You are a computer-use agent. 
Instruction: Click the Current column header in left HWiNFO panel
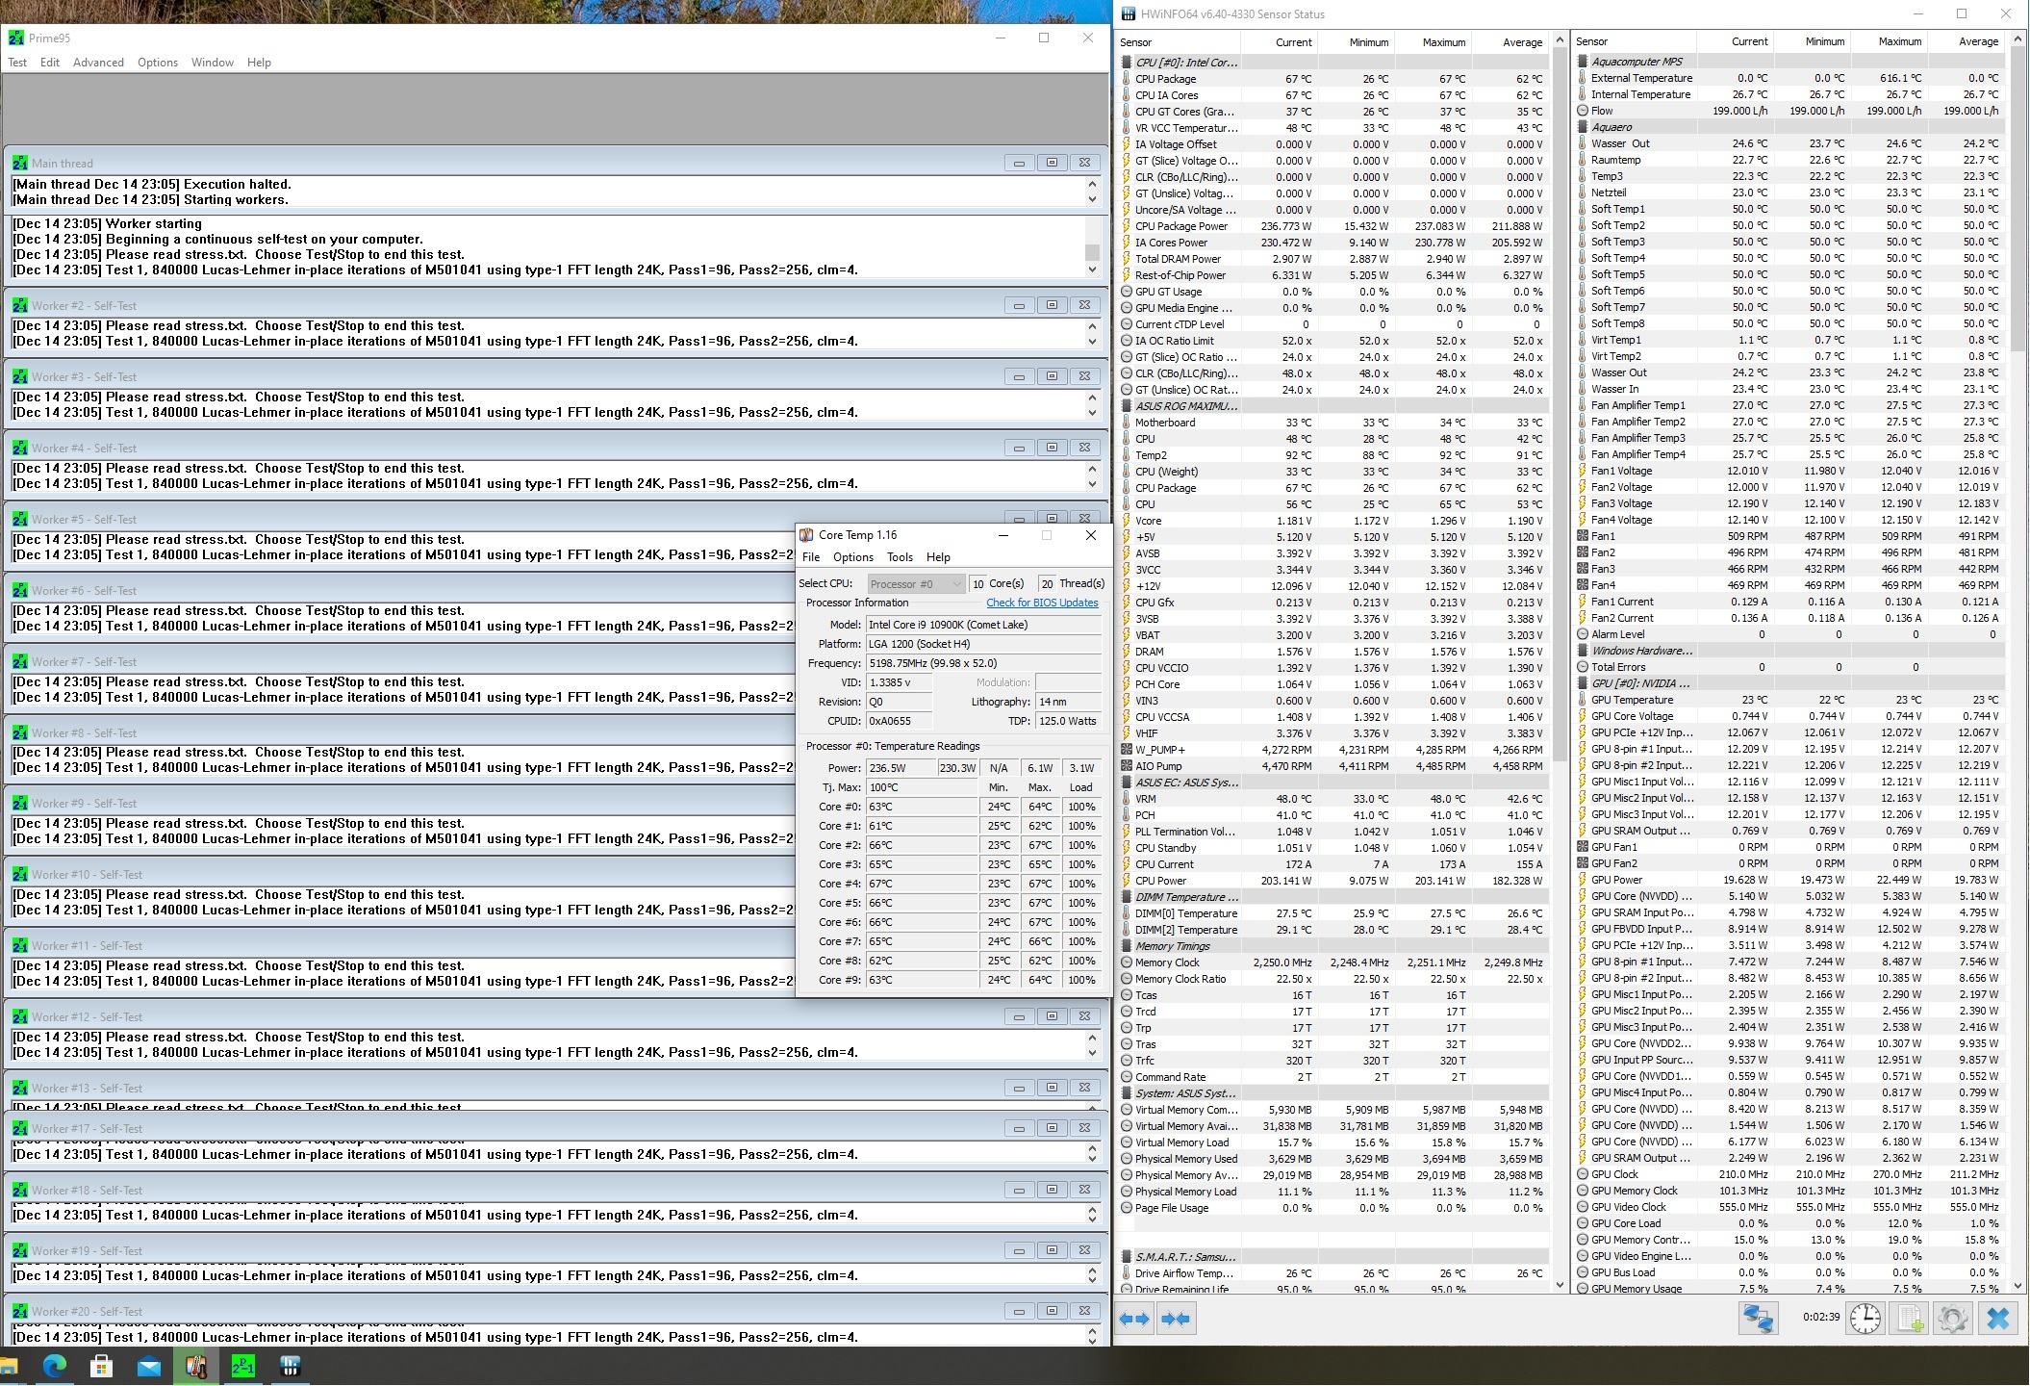[1280, 42]
